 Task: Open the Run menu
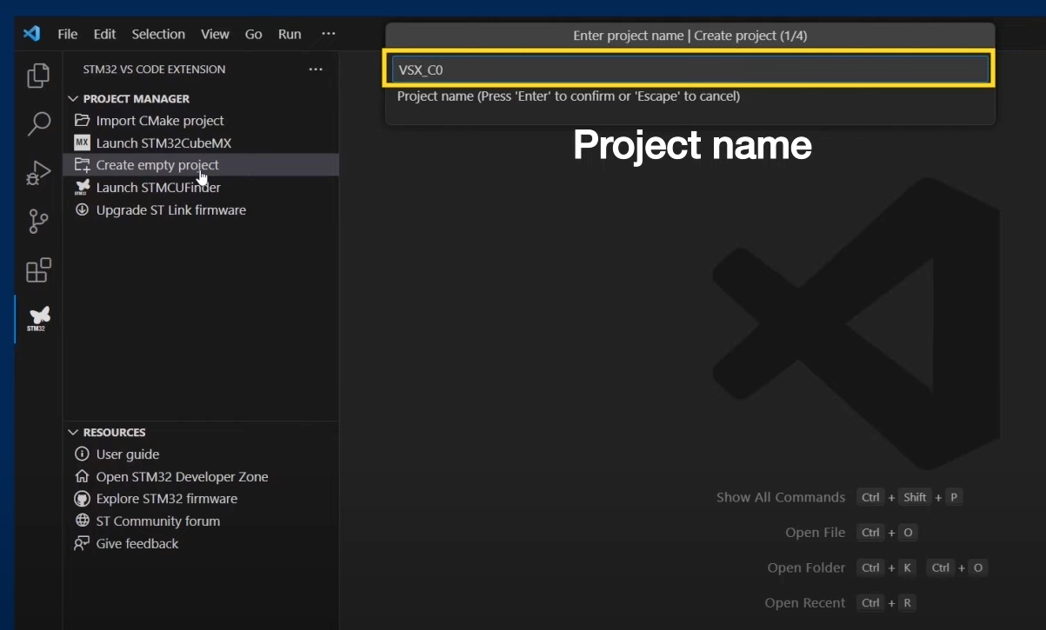(x=290, y=34)
